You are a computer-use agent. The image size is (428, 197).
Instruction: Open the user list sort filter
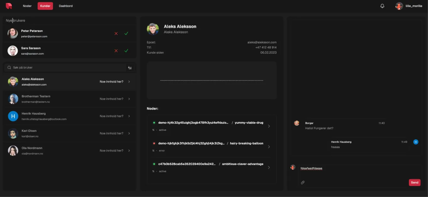[x=130, y=67]
